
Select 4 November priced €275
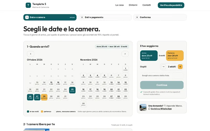(x=97, y=76)
